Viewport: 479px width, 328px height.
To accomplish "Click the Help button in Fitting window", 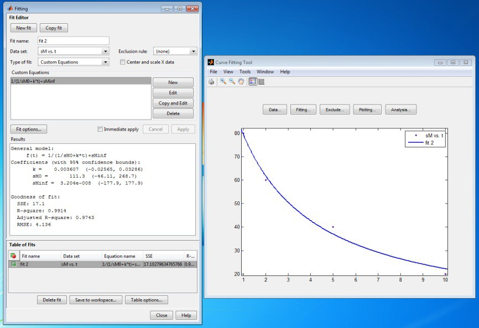I will click(186, 315).
